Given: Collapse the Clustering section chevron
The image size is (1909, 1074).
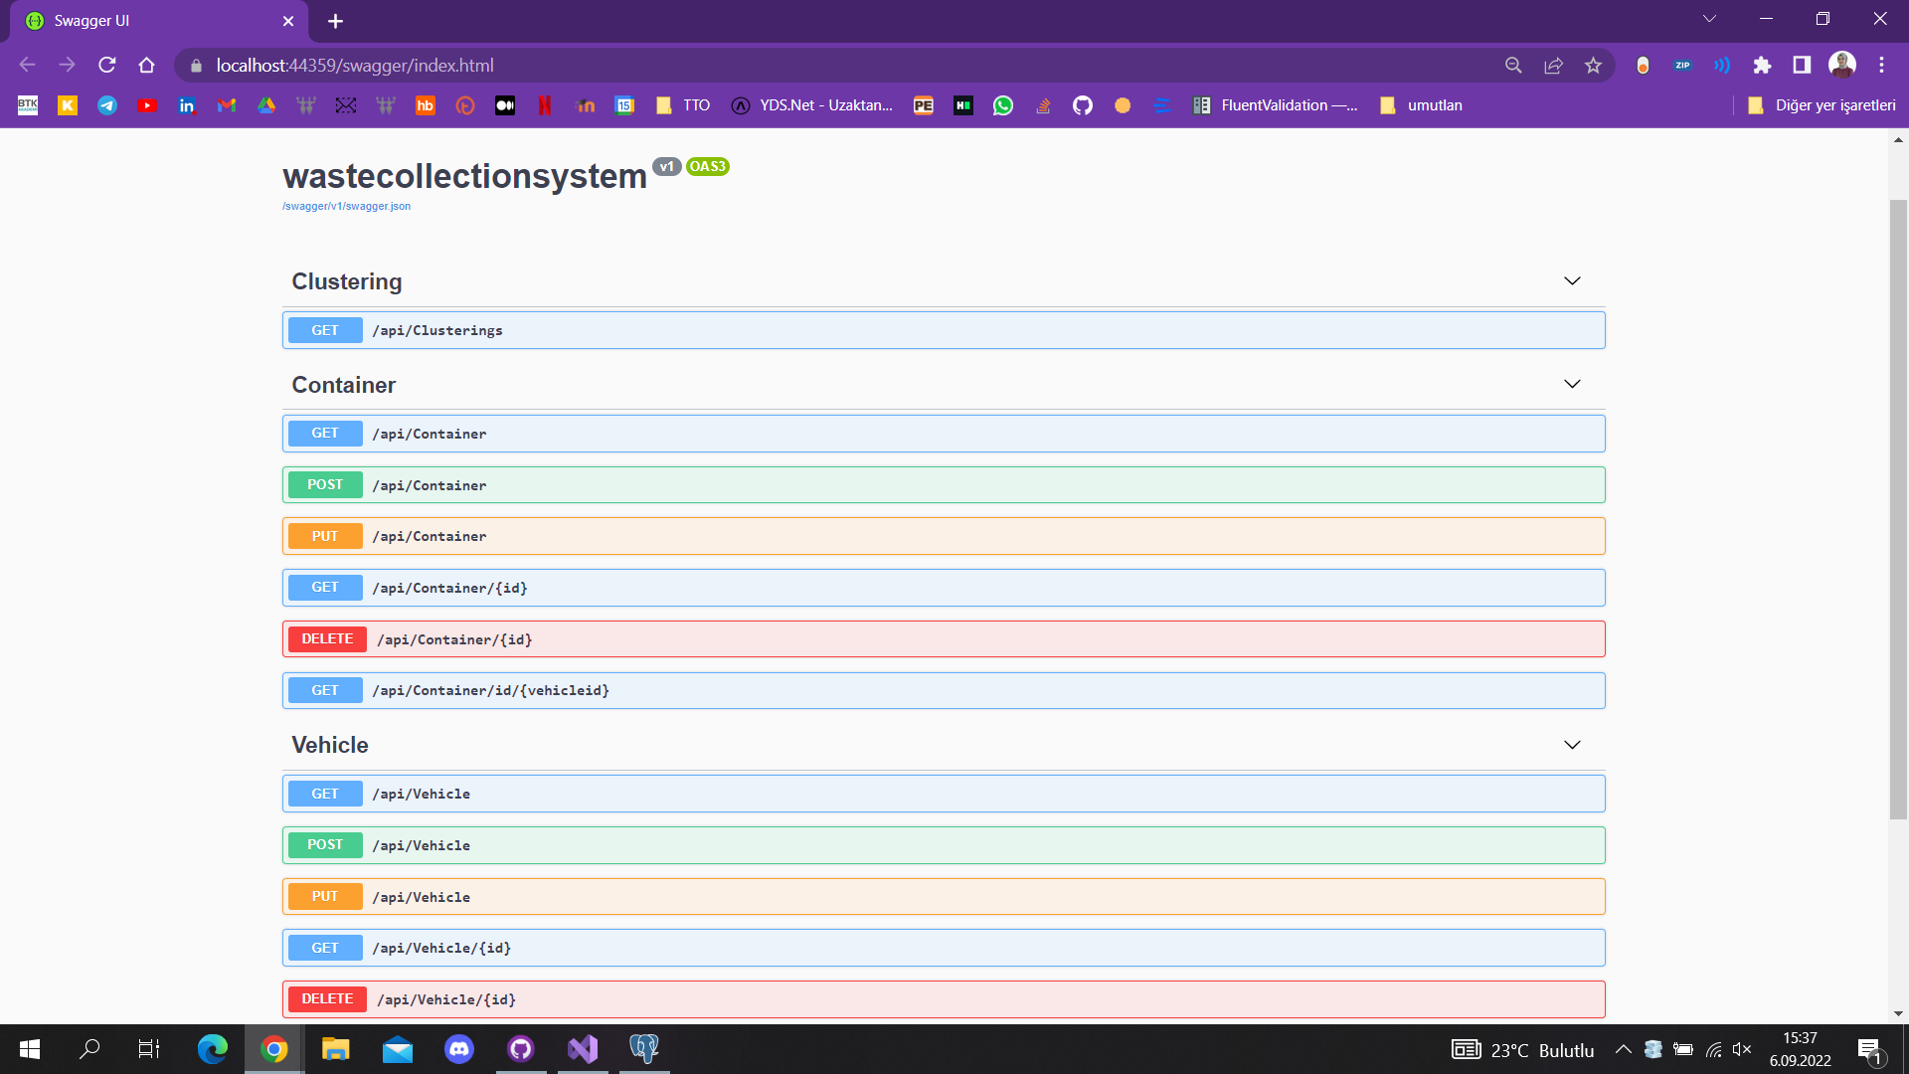Looking at the screenshot, I should pyautogui.click(x=1572, y=281).
